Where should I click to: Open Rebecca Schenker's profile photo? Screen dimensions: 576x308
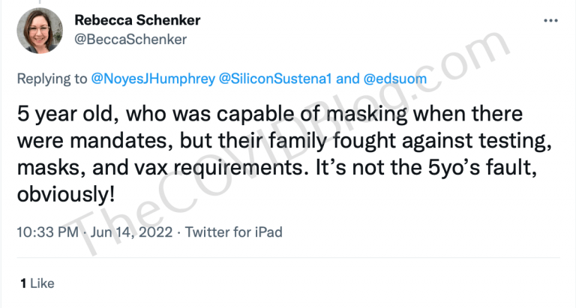click(40, 31)
